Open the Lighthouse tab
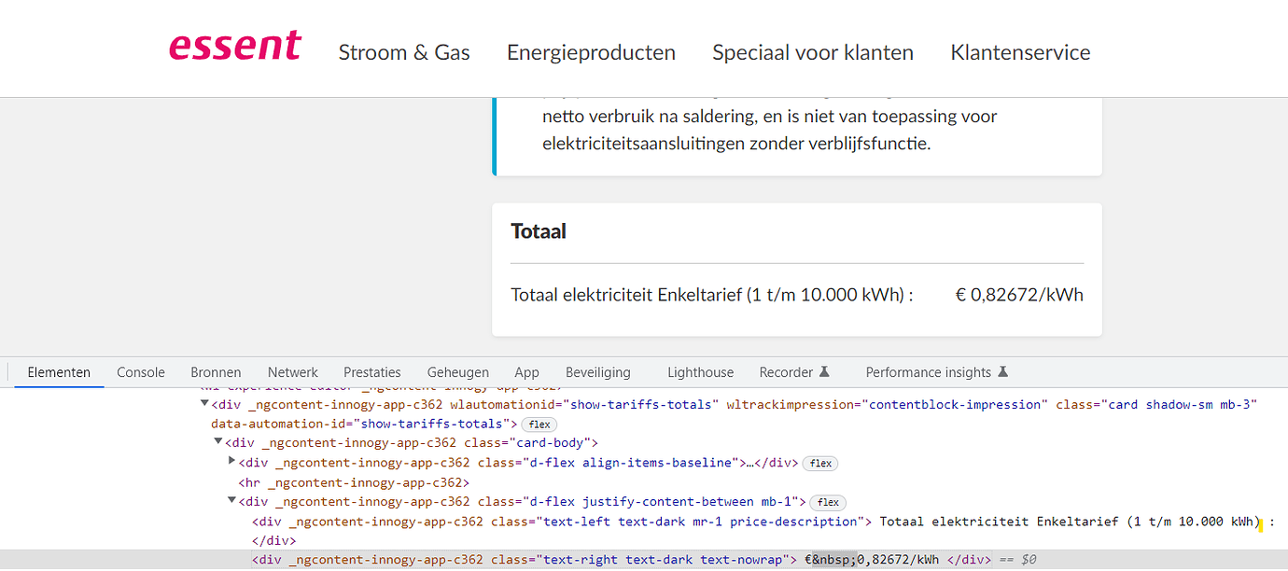 click(700, 371)
